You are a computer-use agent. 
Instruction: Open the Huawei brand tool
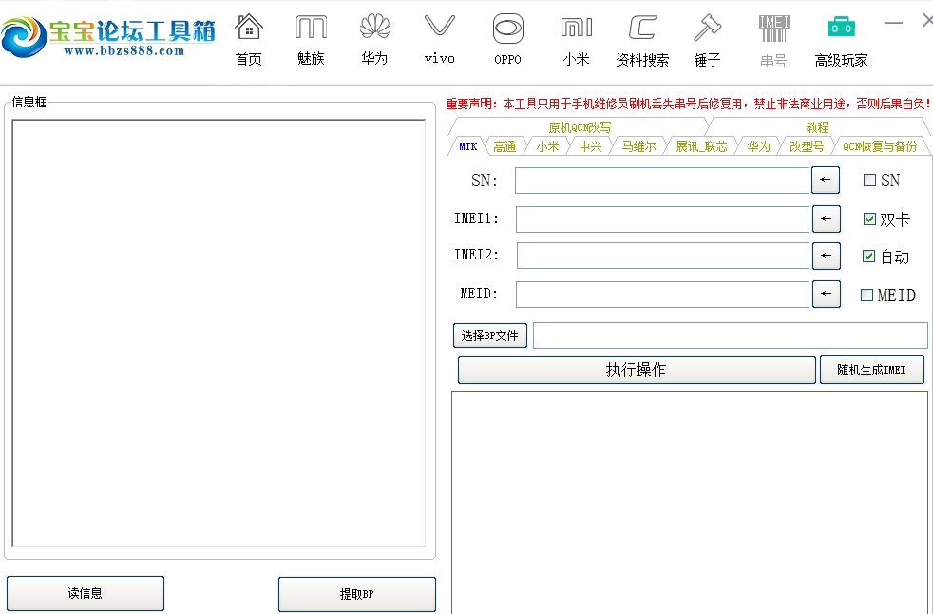[374, 38]
